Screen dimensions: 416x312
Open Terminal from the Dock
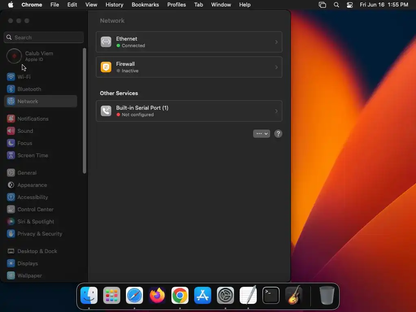[271, 295]
